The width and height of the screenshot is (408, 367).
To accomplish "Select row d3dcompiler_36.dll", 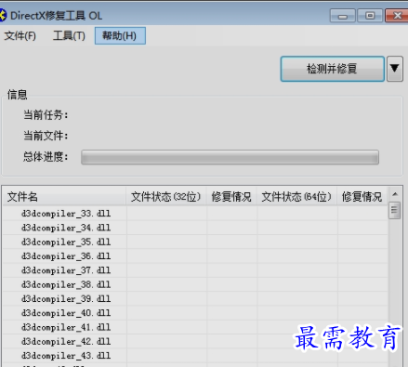I will [x=195, y=256].
